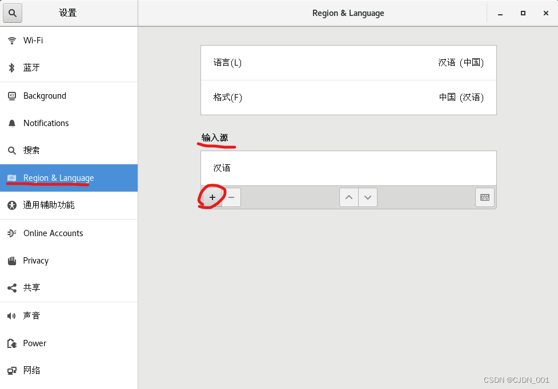The width and height of the screenshot is (558, 389).
Task: Click the accessibility icon beside 通用辅助功能
Action: pos(12,205)
